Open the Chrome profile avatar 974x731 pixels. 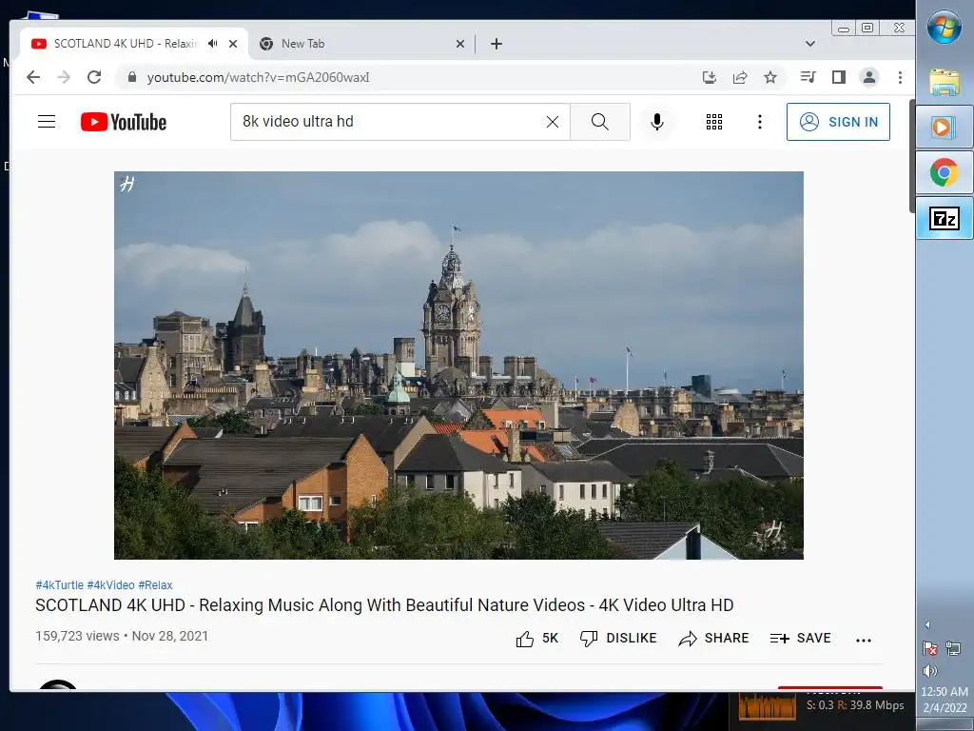tap(869, 77)
